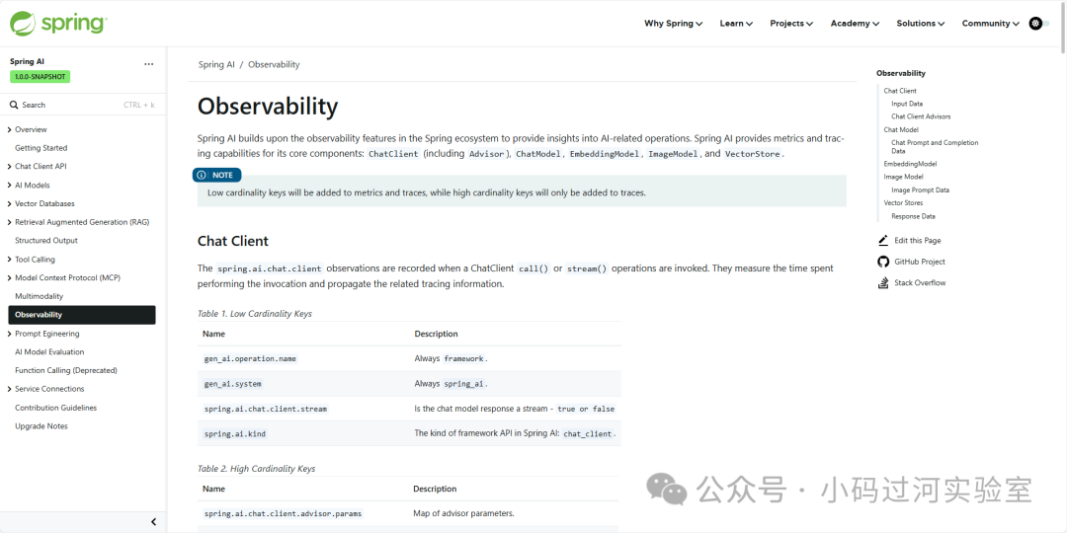
Task: Click the spring.ai.kind table cell
Action: 233,433
